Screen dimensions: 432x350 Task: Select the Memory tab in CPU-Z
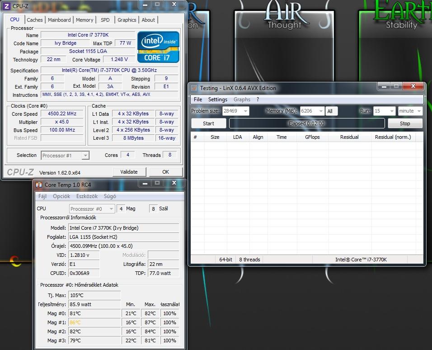point(85,20)
